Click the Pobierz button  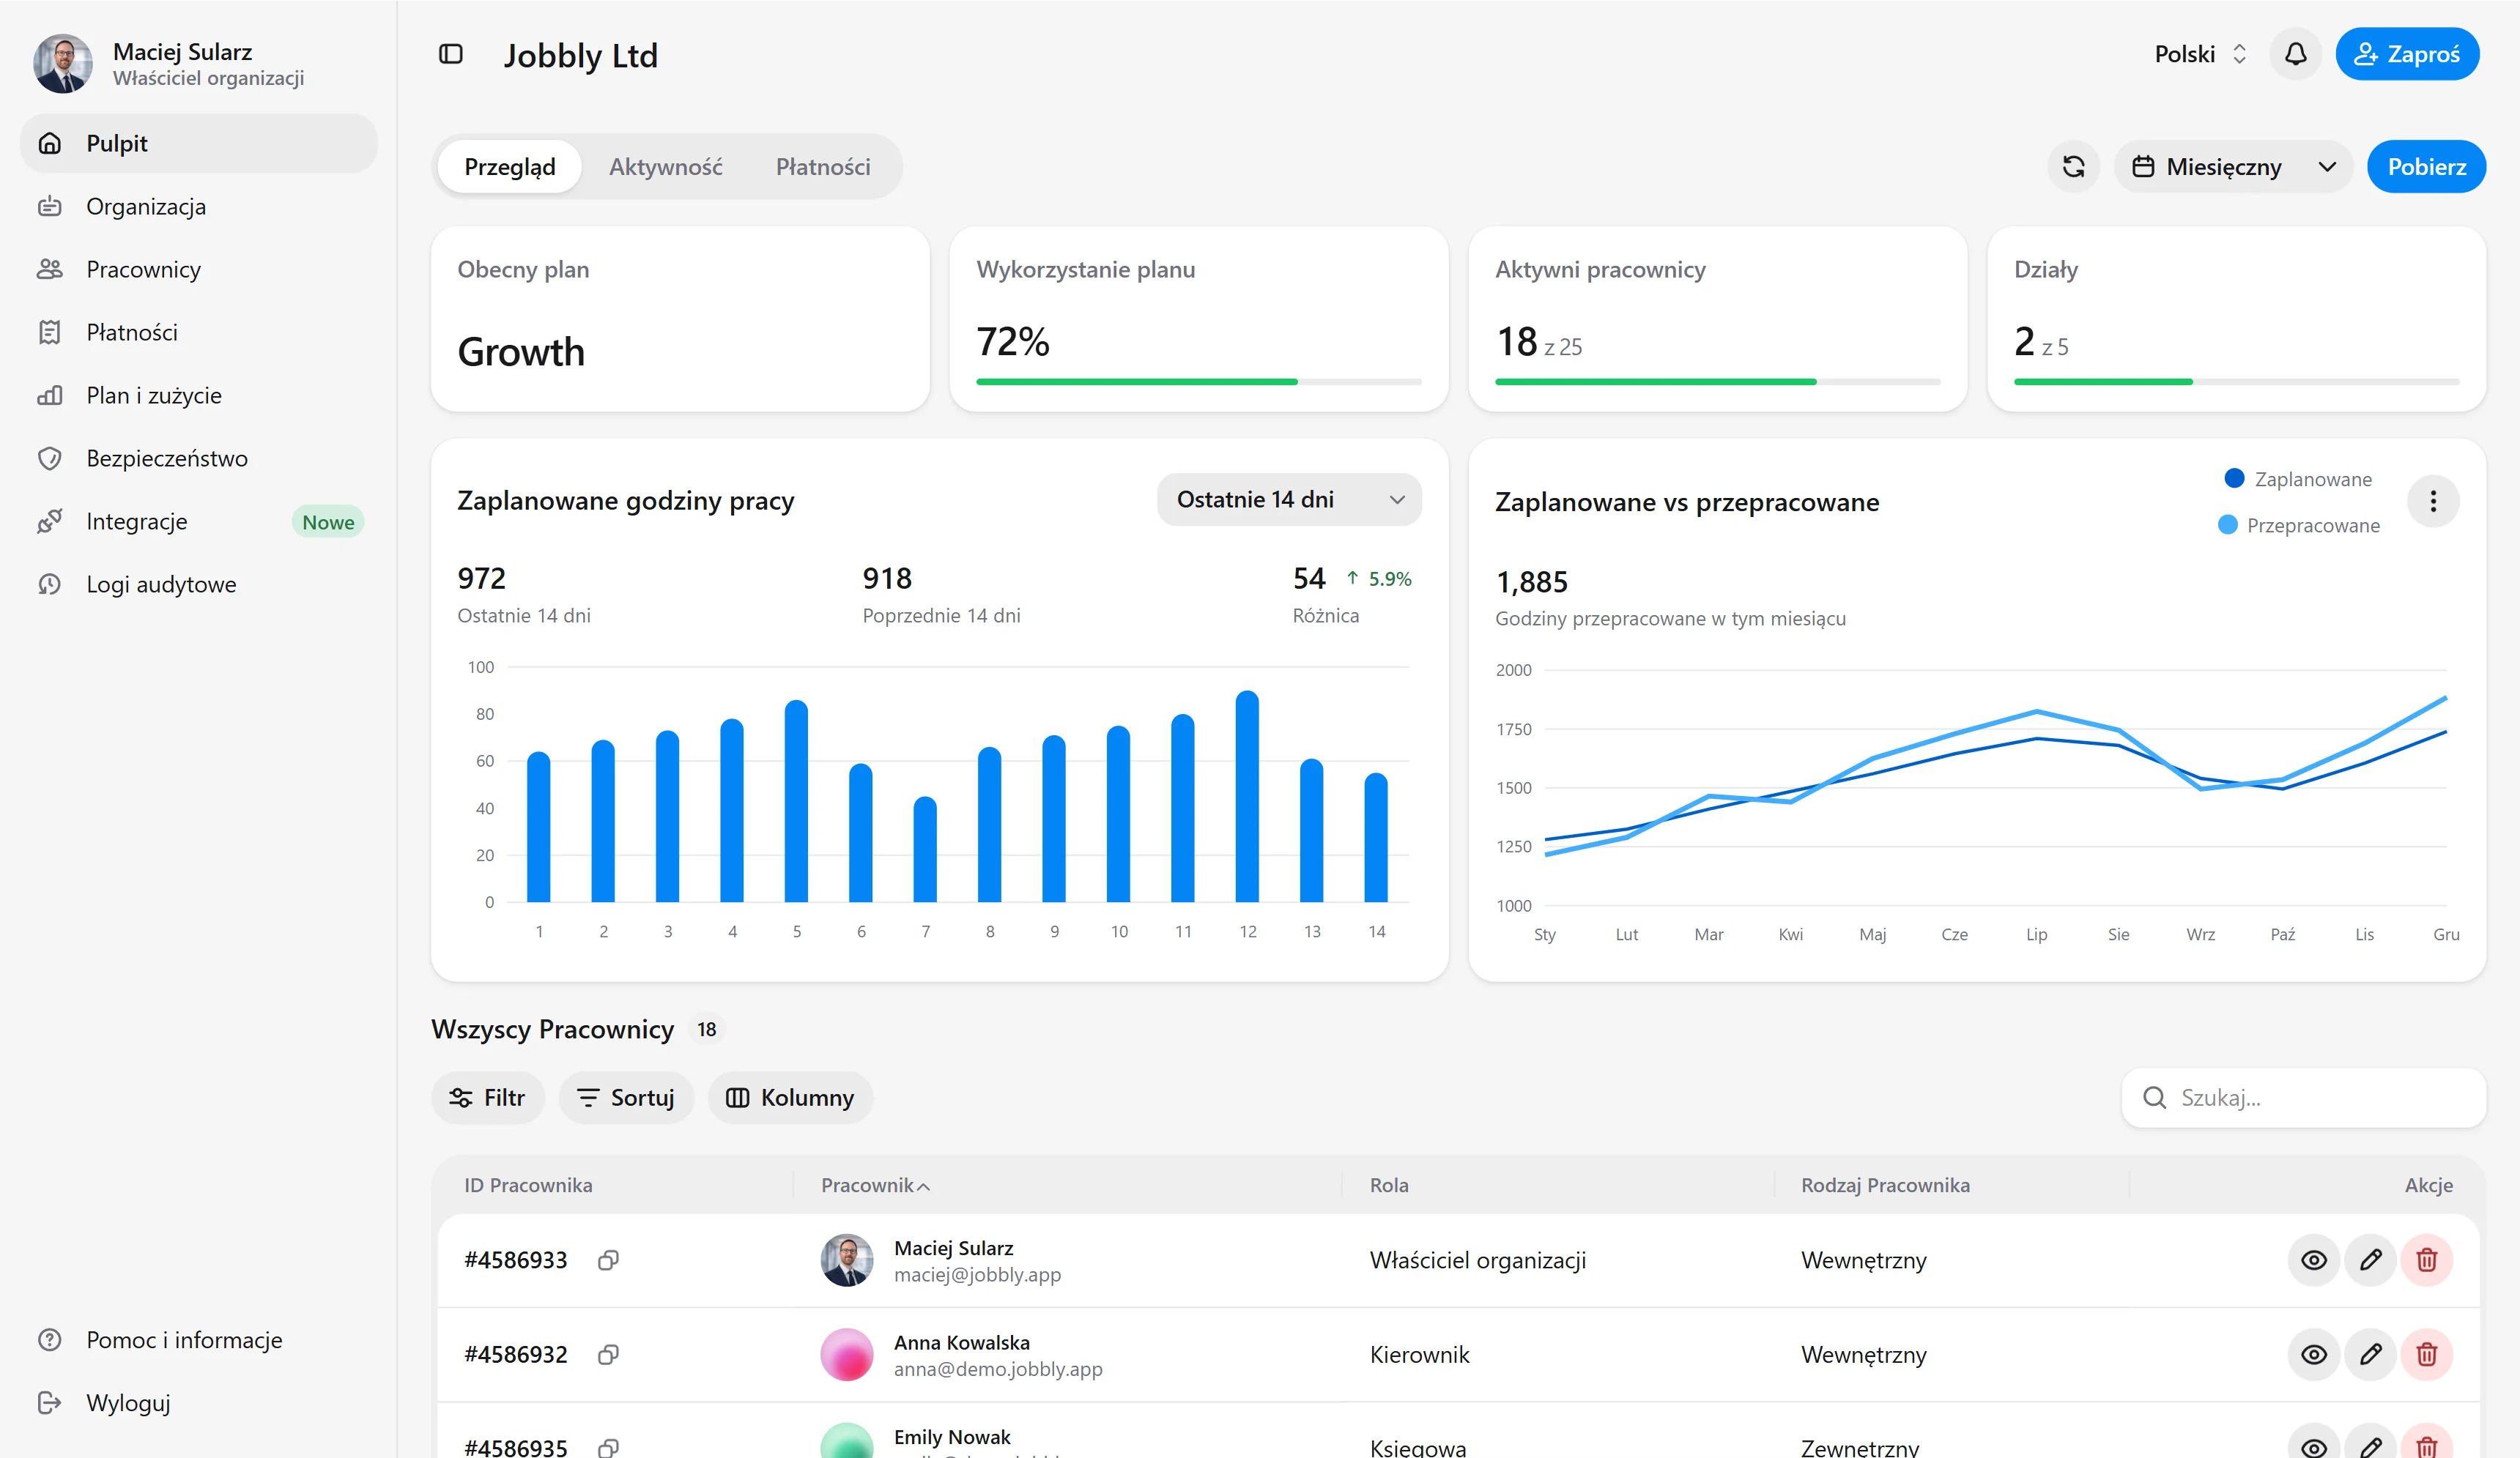(2427, 167)
